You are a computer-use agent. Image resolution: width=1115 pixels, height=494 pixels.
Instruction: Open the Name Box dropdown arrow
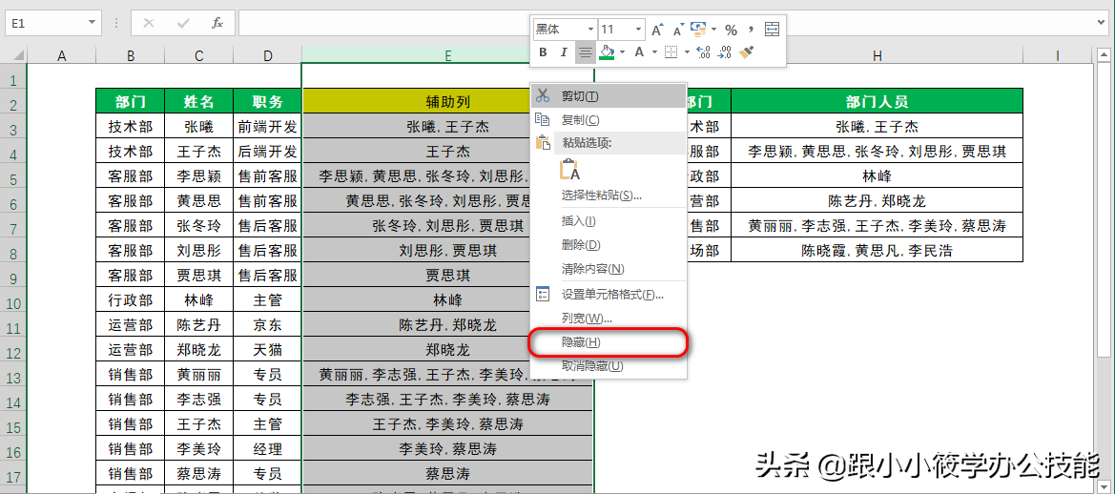pos(91,23)
